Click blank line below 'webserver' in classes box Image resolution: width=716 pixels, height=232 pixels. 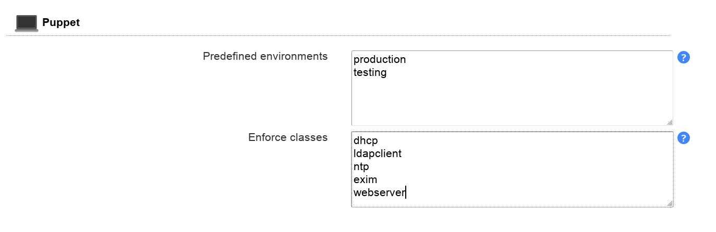click(469, 202)
